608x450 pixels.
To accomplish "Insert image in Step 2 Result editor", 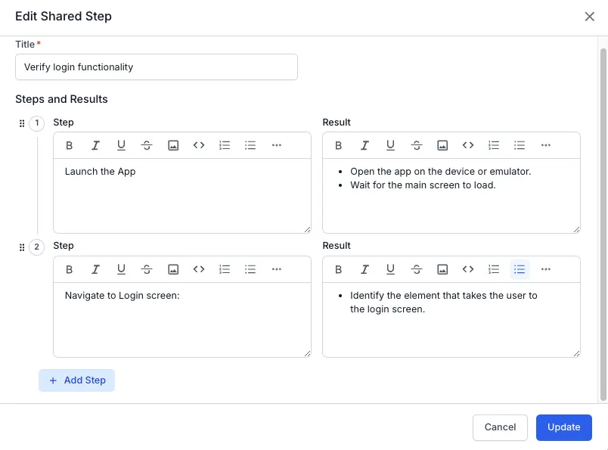I will 442,269.
